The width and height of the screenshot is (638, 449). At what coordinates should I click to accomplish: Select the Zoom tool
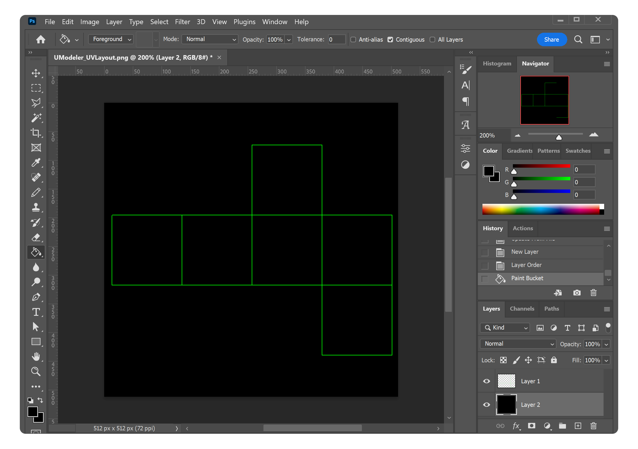(x=36, y=372)
